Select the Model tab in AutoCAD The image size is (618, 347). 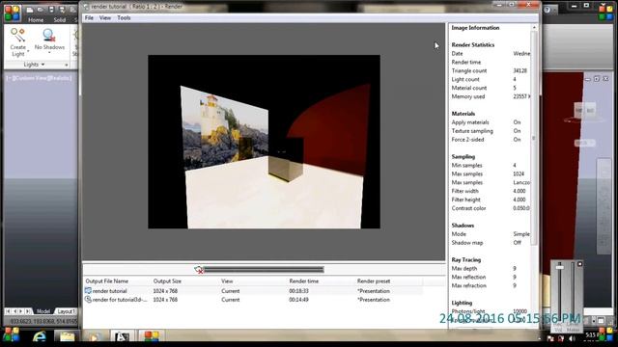click(x=42, y=311)
